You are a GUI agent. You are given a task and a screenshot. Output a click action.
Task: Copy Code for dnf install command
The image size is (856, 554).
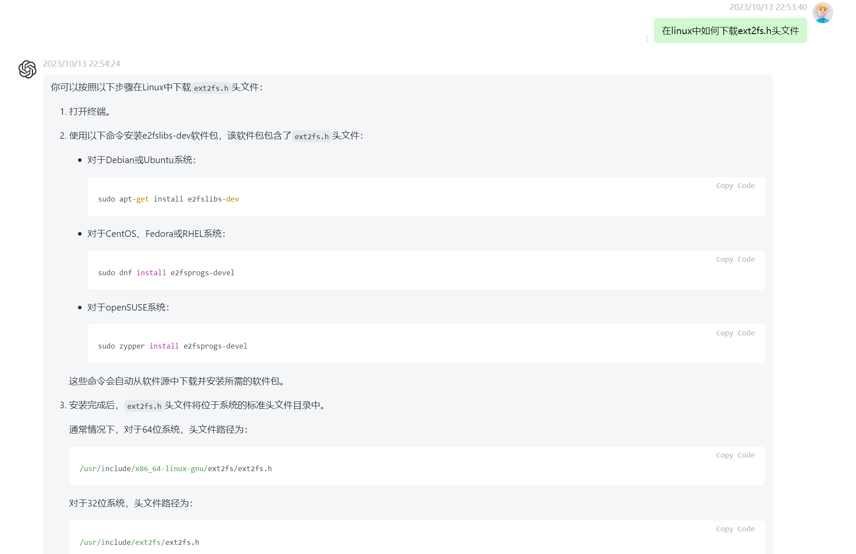[735, 259]
